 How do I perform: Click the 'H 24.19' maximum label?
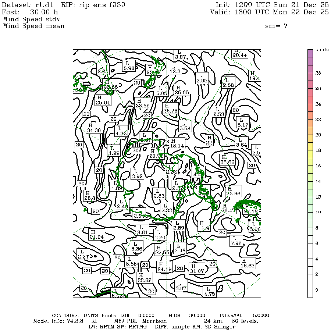point(165,267)
